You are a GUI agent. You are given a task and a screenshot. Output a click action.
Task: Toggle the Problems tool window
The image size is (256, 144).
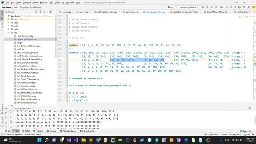38,131
